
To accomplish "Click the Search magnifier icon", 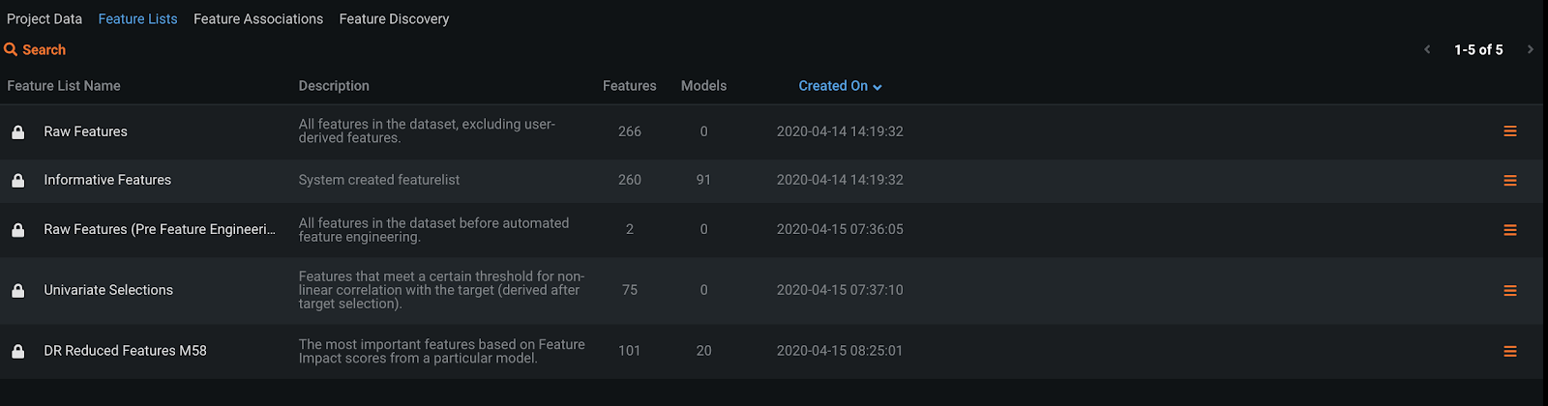I will (x=11, y=49).
